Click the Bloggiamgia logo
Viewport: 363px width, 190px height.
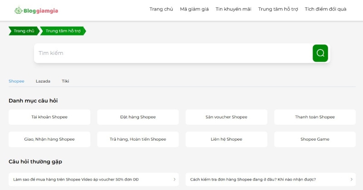(36, 10)
